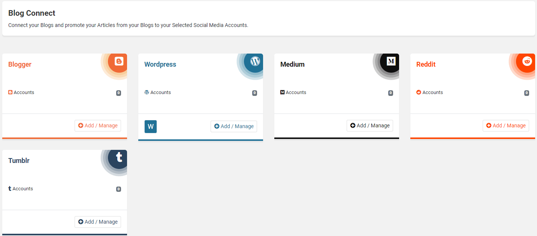Screen dimensions: 537x236
Task: Click the Tumblr card title
Action: click(19, 161)
